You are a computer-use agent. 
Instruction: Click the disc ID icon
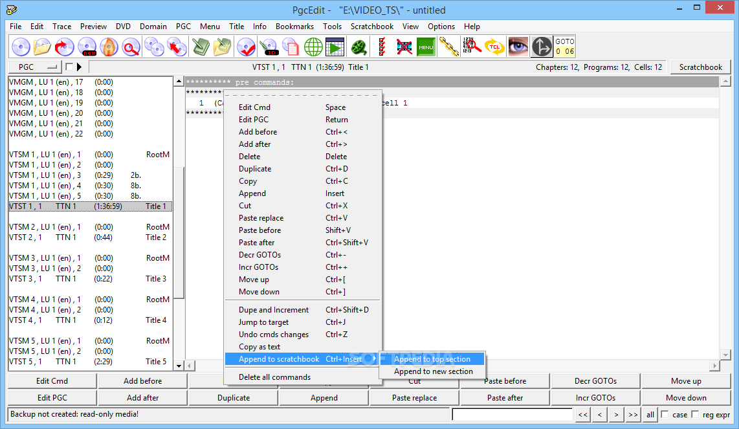(x=269, y=47)
